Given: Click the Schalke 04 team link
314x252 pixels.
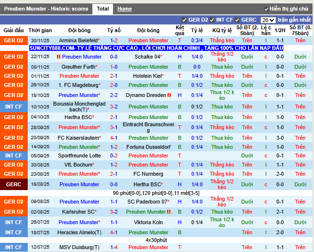Looking at the screenshot, I should point(148,57).
